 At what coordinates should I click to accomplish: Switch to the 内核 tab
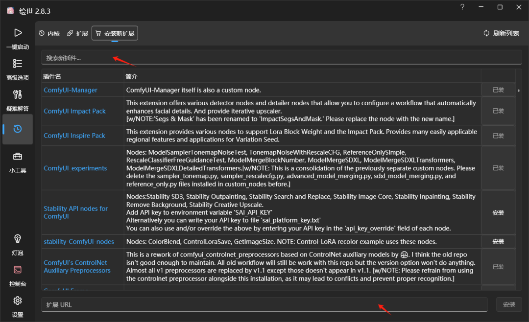49,33
